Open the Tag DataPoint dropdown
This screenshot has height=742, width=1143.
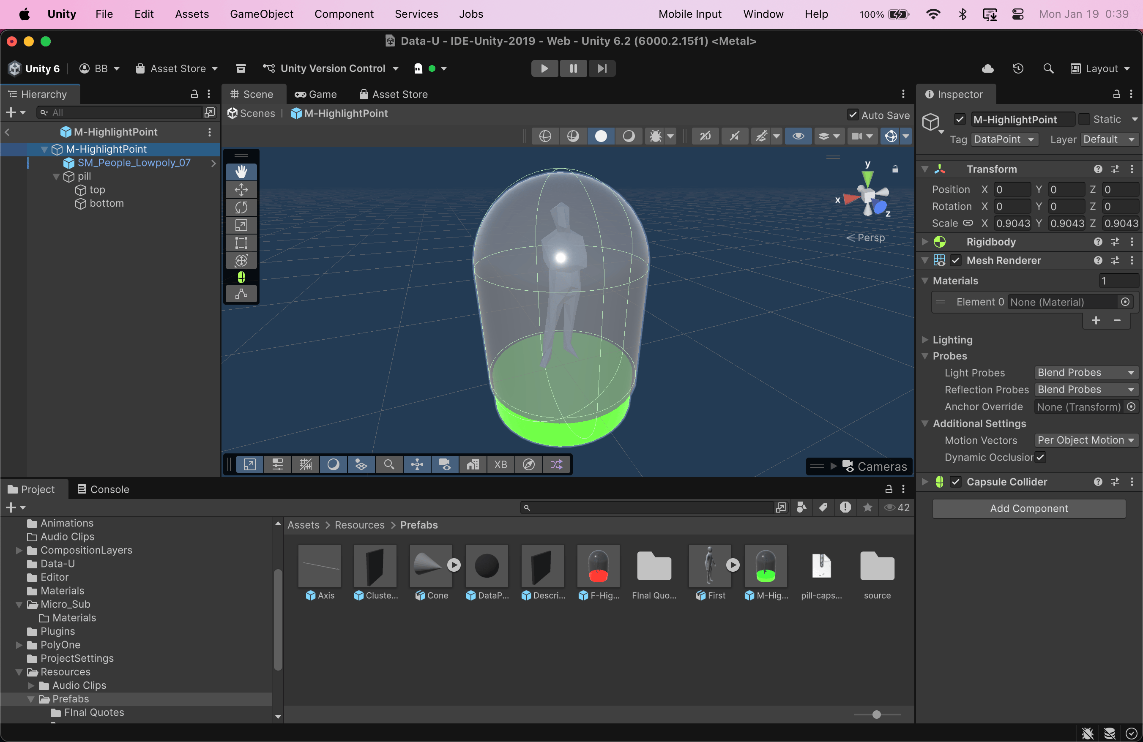[1004, 140]
